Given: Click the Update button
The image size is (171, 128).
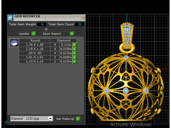Looking at the screenshot, I should point(25,34).
